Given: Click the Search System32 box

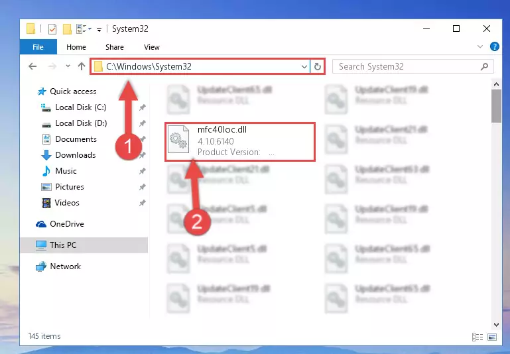Looking at the screenshot, I should [x=413, y=66].
